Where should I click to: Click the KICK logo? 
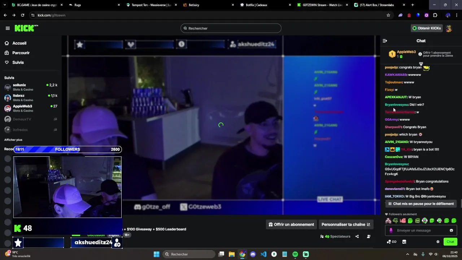[26, 28]
